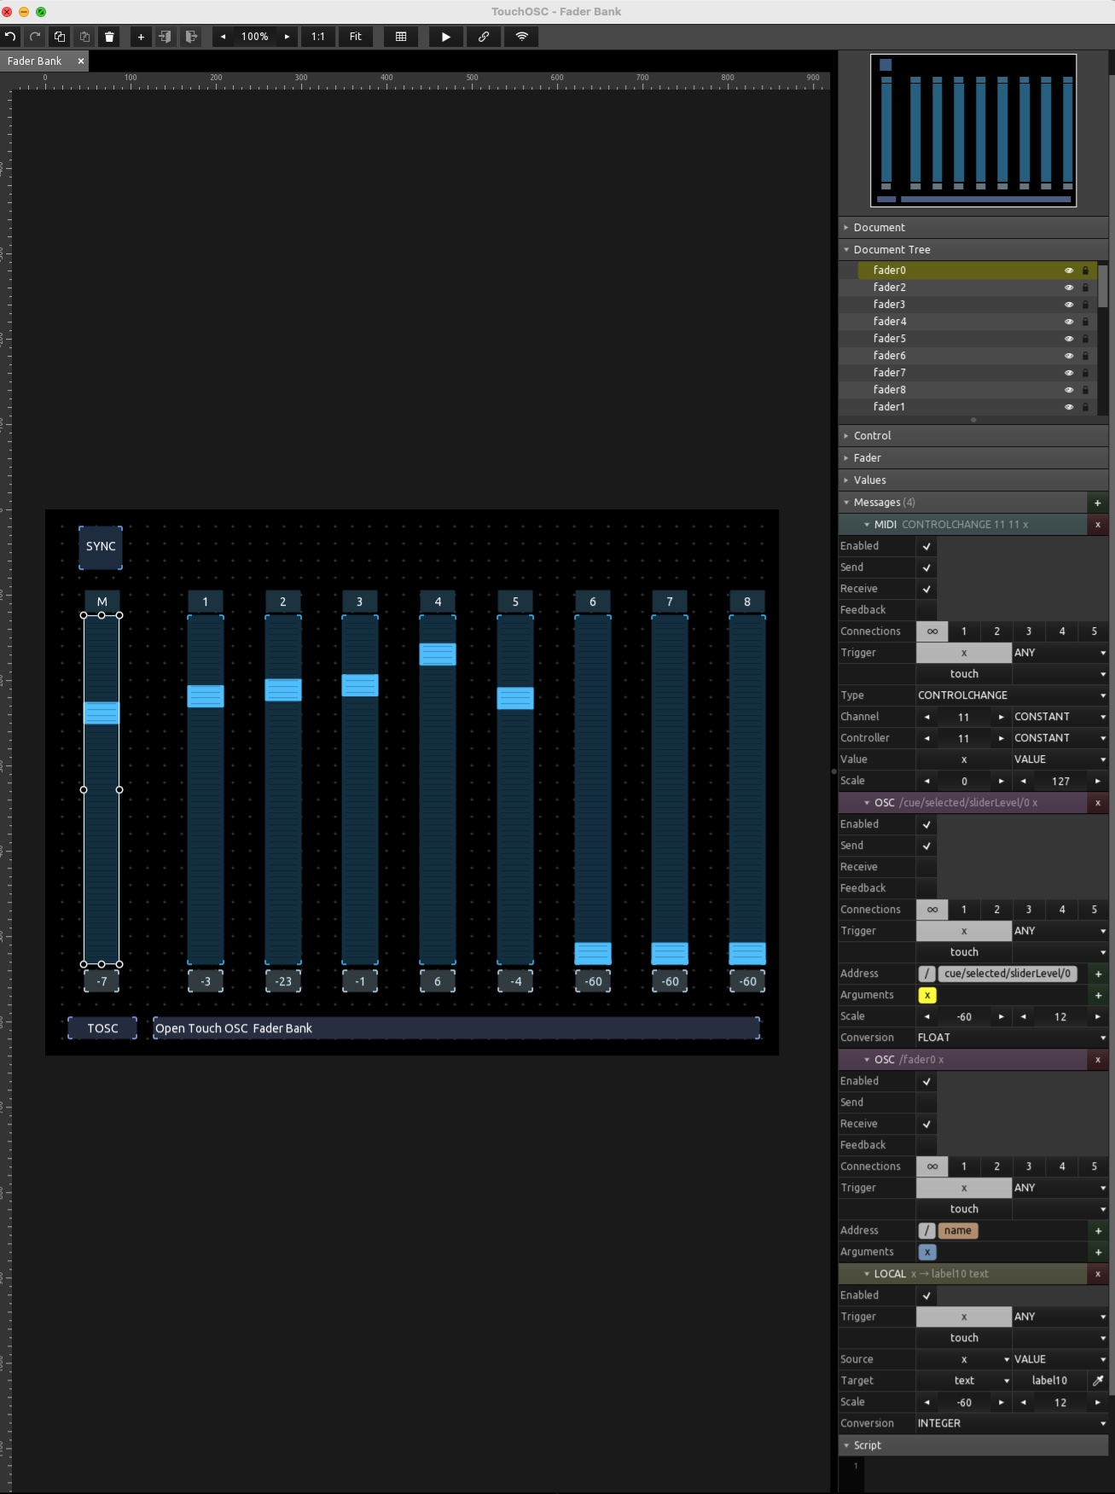Open the MIDI Type CONTROLCHANGE dropdown
This screenshot has height=1494, width=1115.
tap(1011, 695)
